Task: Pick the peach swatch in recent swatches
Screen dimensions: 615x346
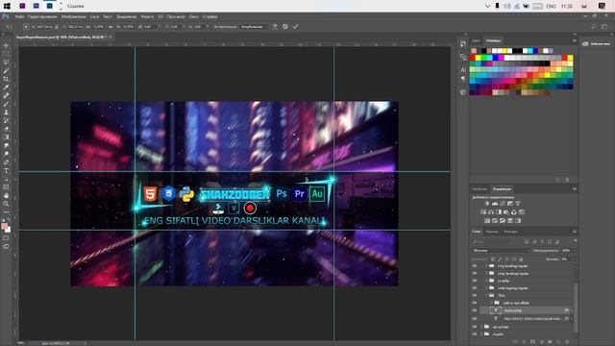Action: pos(474,51)
